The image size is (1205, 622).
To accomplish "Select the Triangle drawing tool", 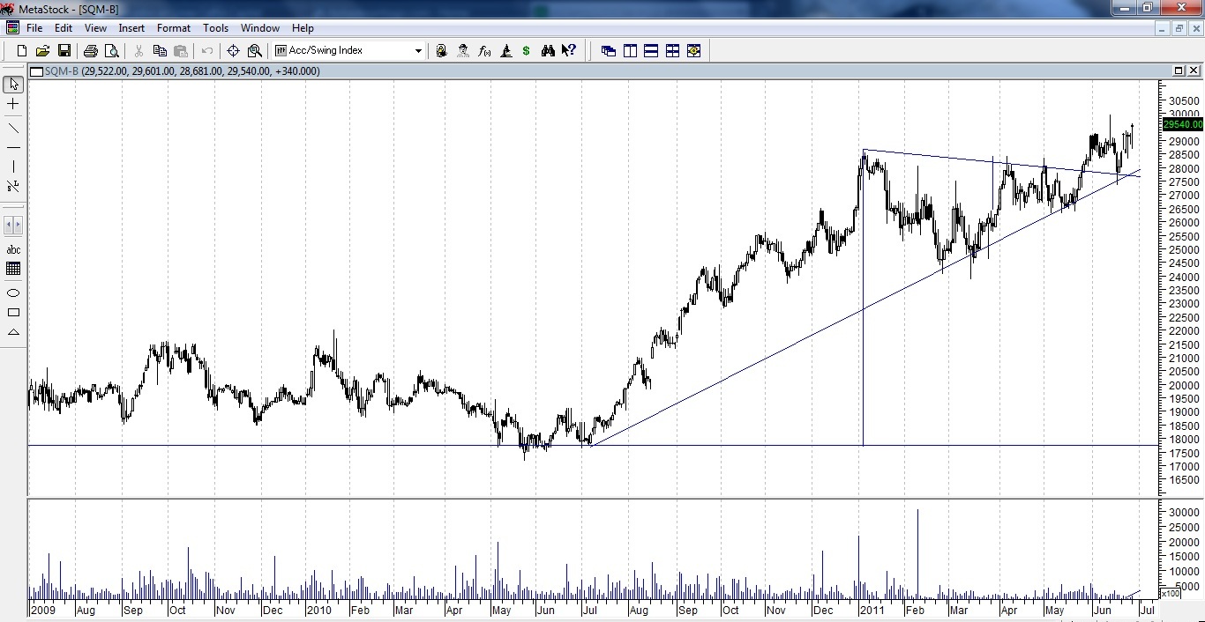I will [13, 332].
